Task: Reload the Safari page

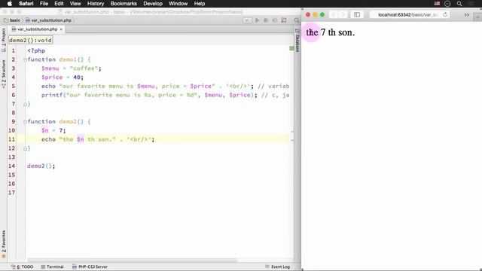Action: (445, 15)
